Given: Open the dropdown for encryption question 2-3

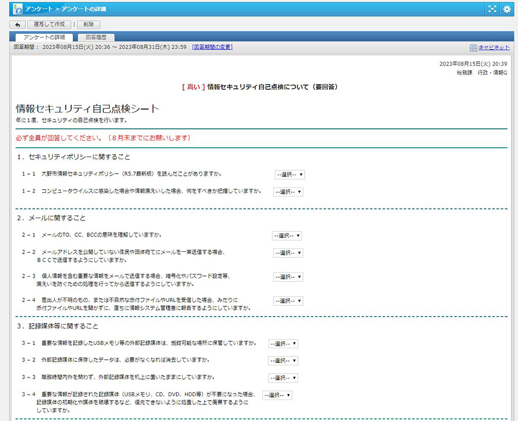Looking at the screenshot, I should pos(288,277).
